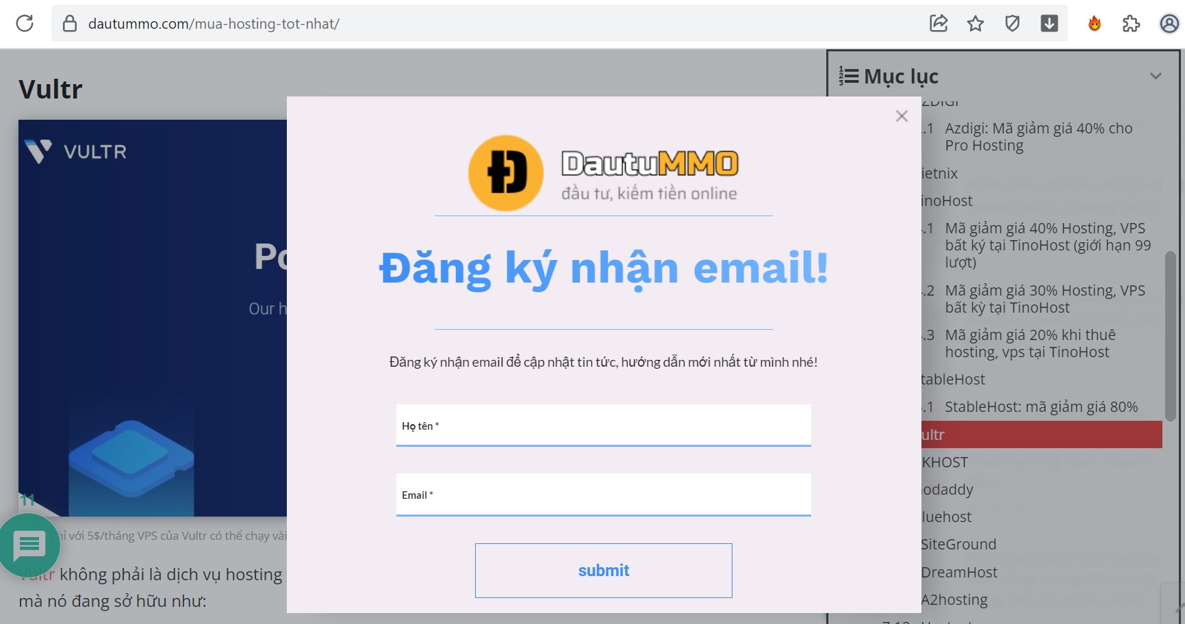Open Mã giảm giá 30% TinoHost link
Screen dimensions: 1185x624
[1045, 299]
